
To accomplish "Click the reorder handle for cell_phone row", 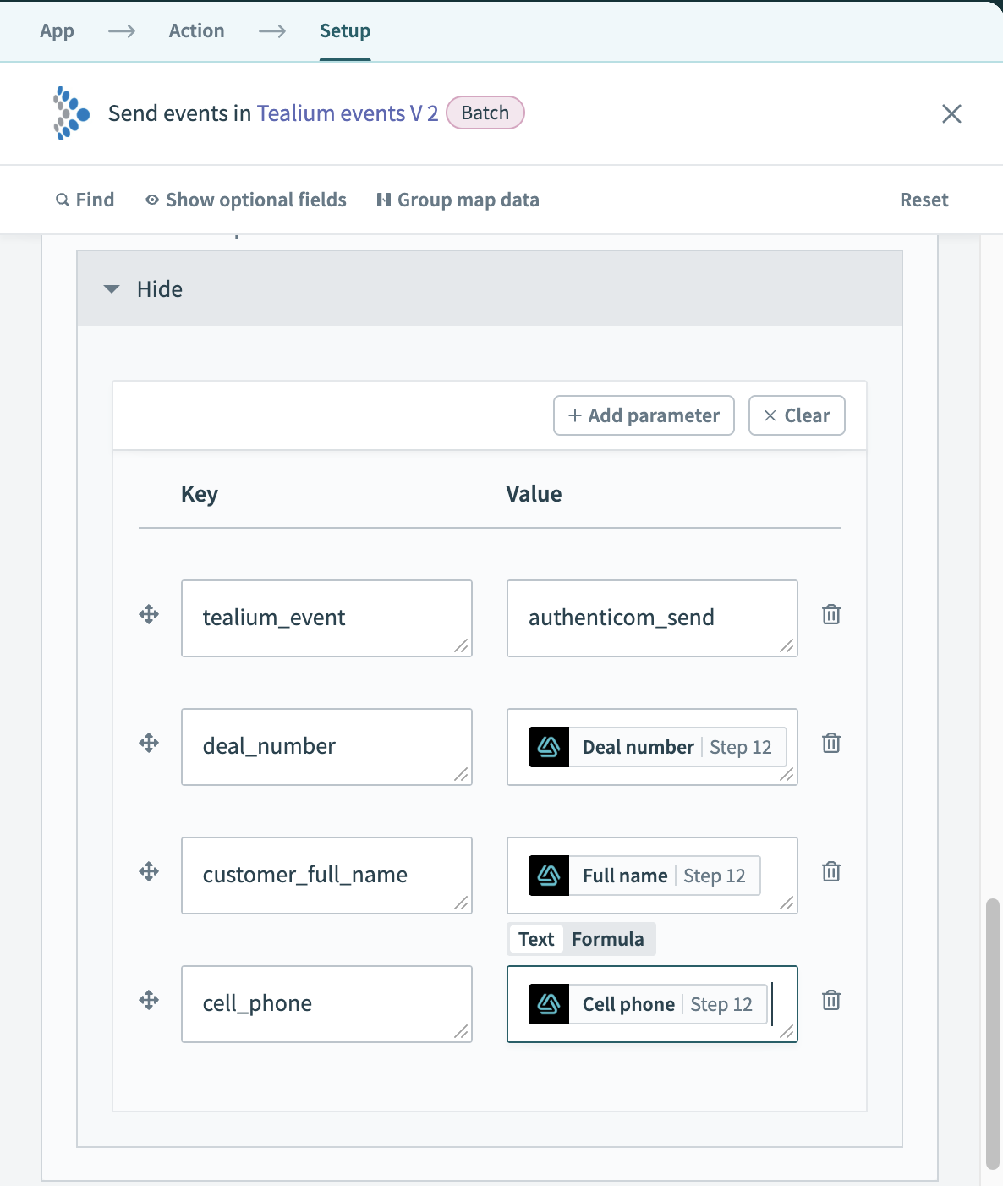I will [x=149, y=1001].
